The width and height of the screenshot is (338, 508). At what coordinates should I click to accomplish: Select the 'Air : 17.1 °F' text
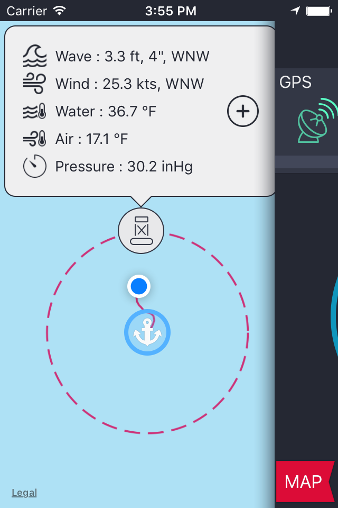pyautogui.click(x=91, y=139)
